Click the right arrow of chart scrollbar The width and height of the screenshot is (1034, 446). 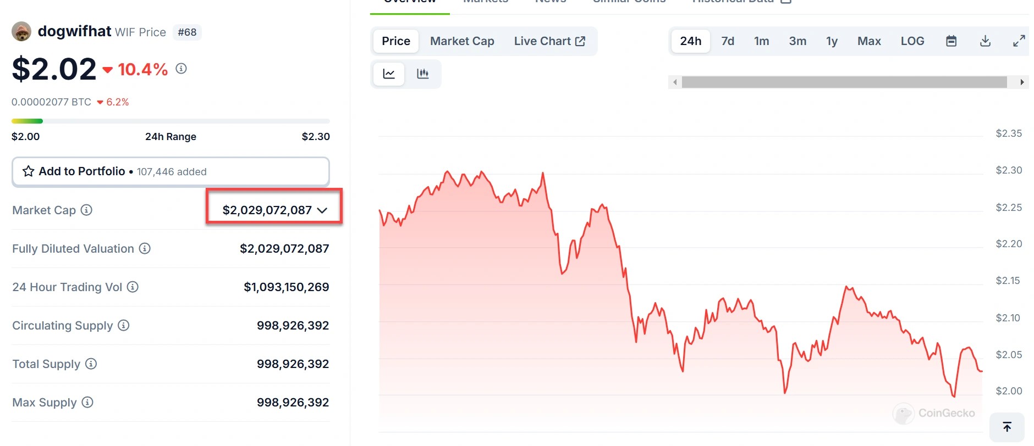(x=1022, y=82)
